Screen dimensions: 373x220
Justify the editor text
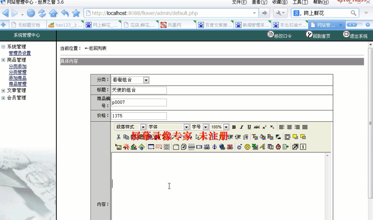[x=305, y=127]
